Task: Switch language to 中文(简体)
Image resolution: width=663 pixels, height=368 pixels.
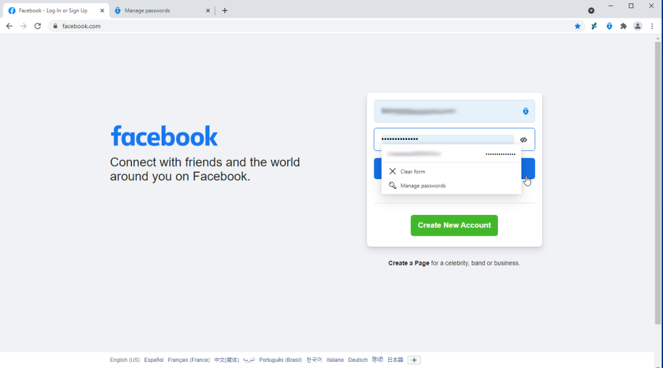Action: [227, 360]
